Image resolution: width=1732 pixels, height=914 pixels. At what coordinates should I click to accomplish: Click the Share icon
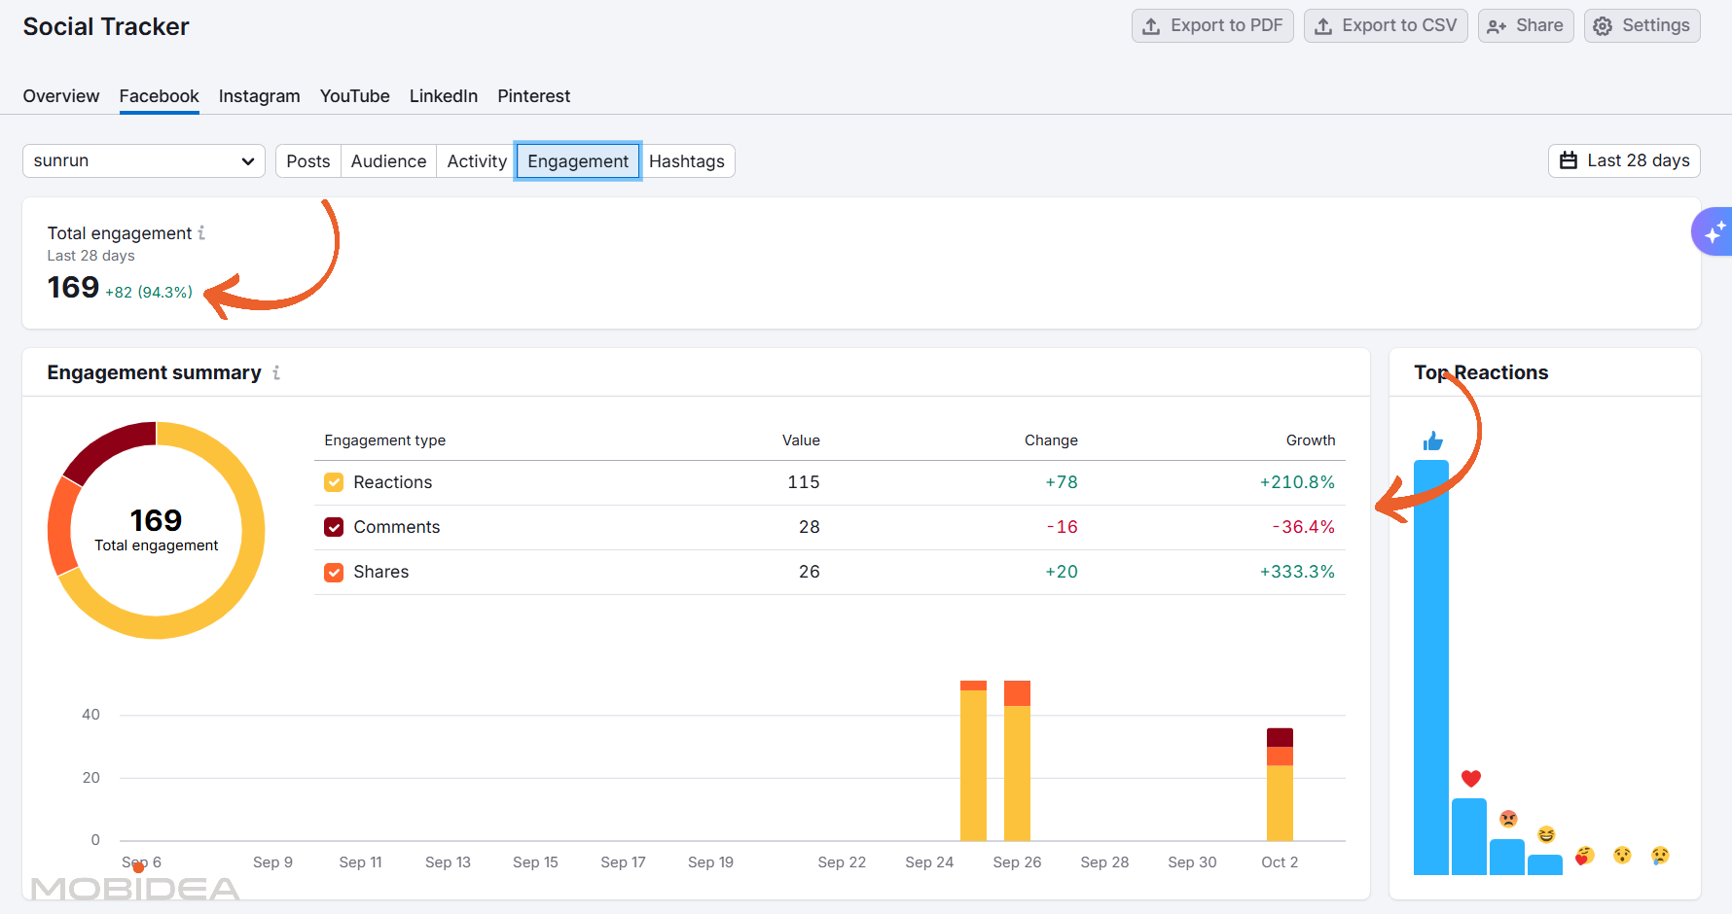tap(1497, 25)
